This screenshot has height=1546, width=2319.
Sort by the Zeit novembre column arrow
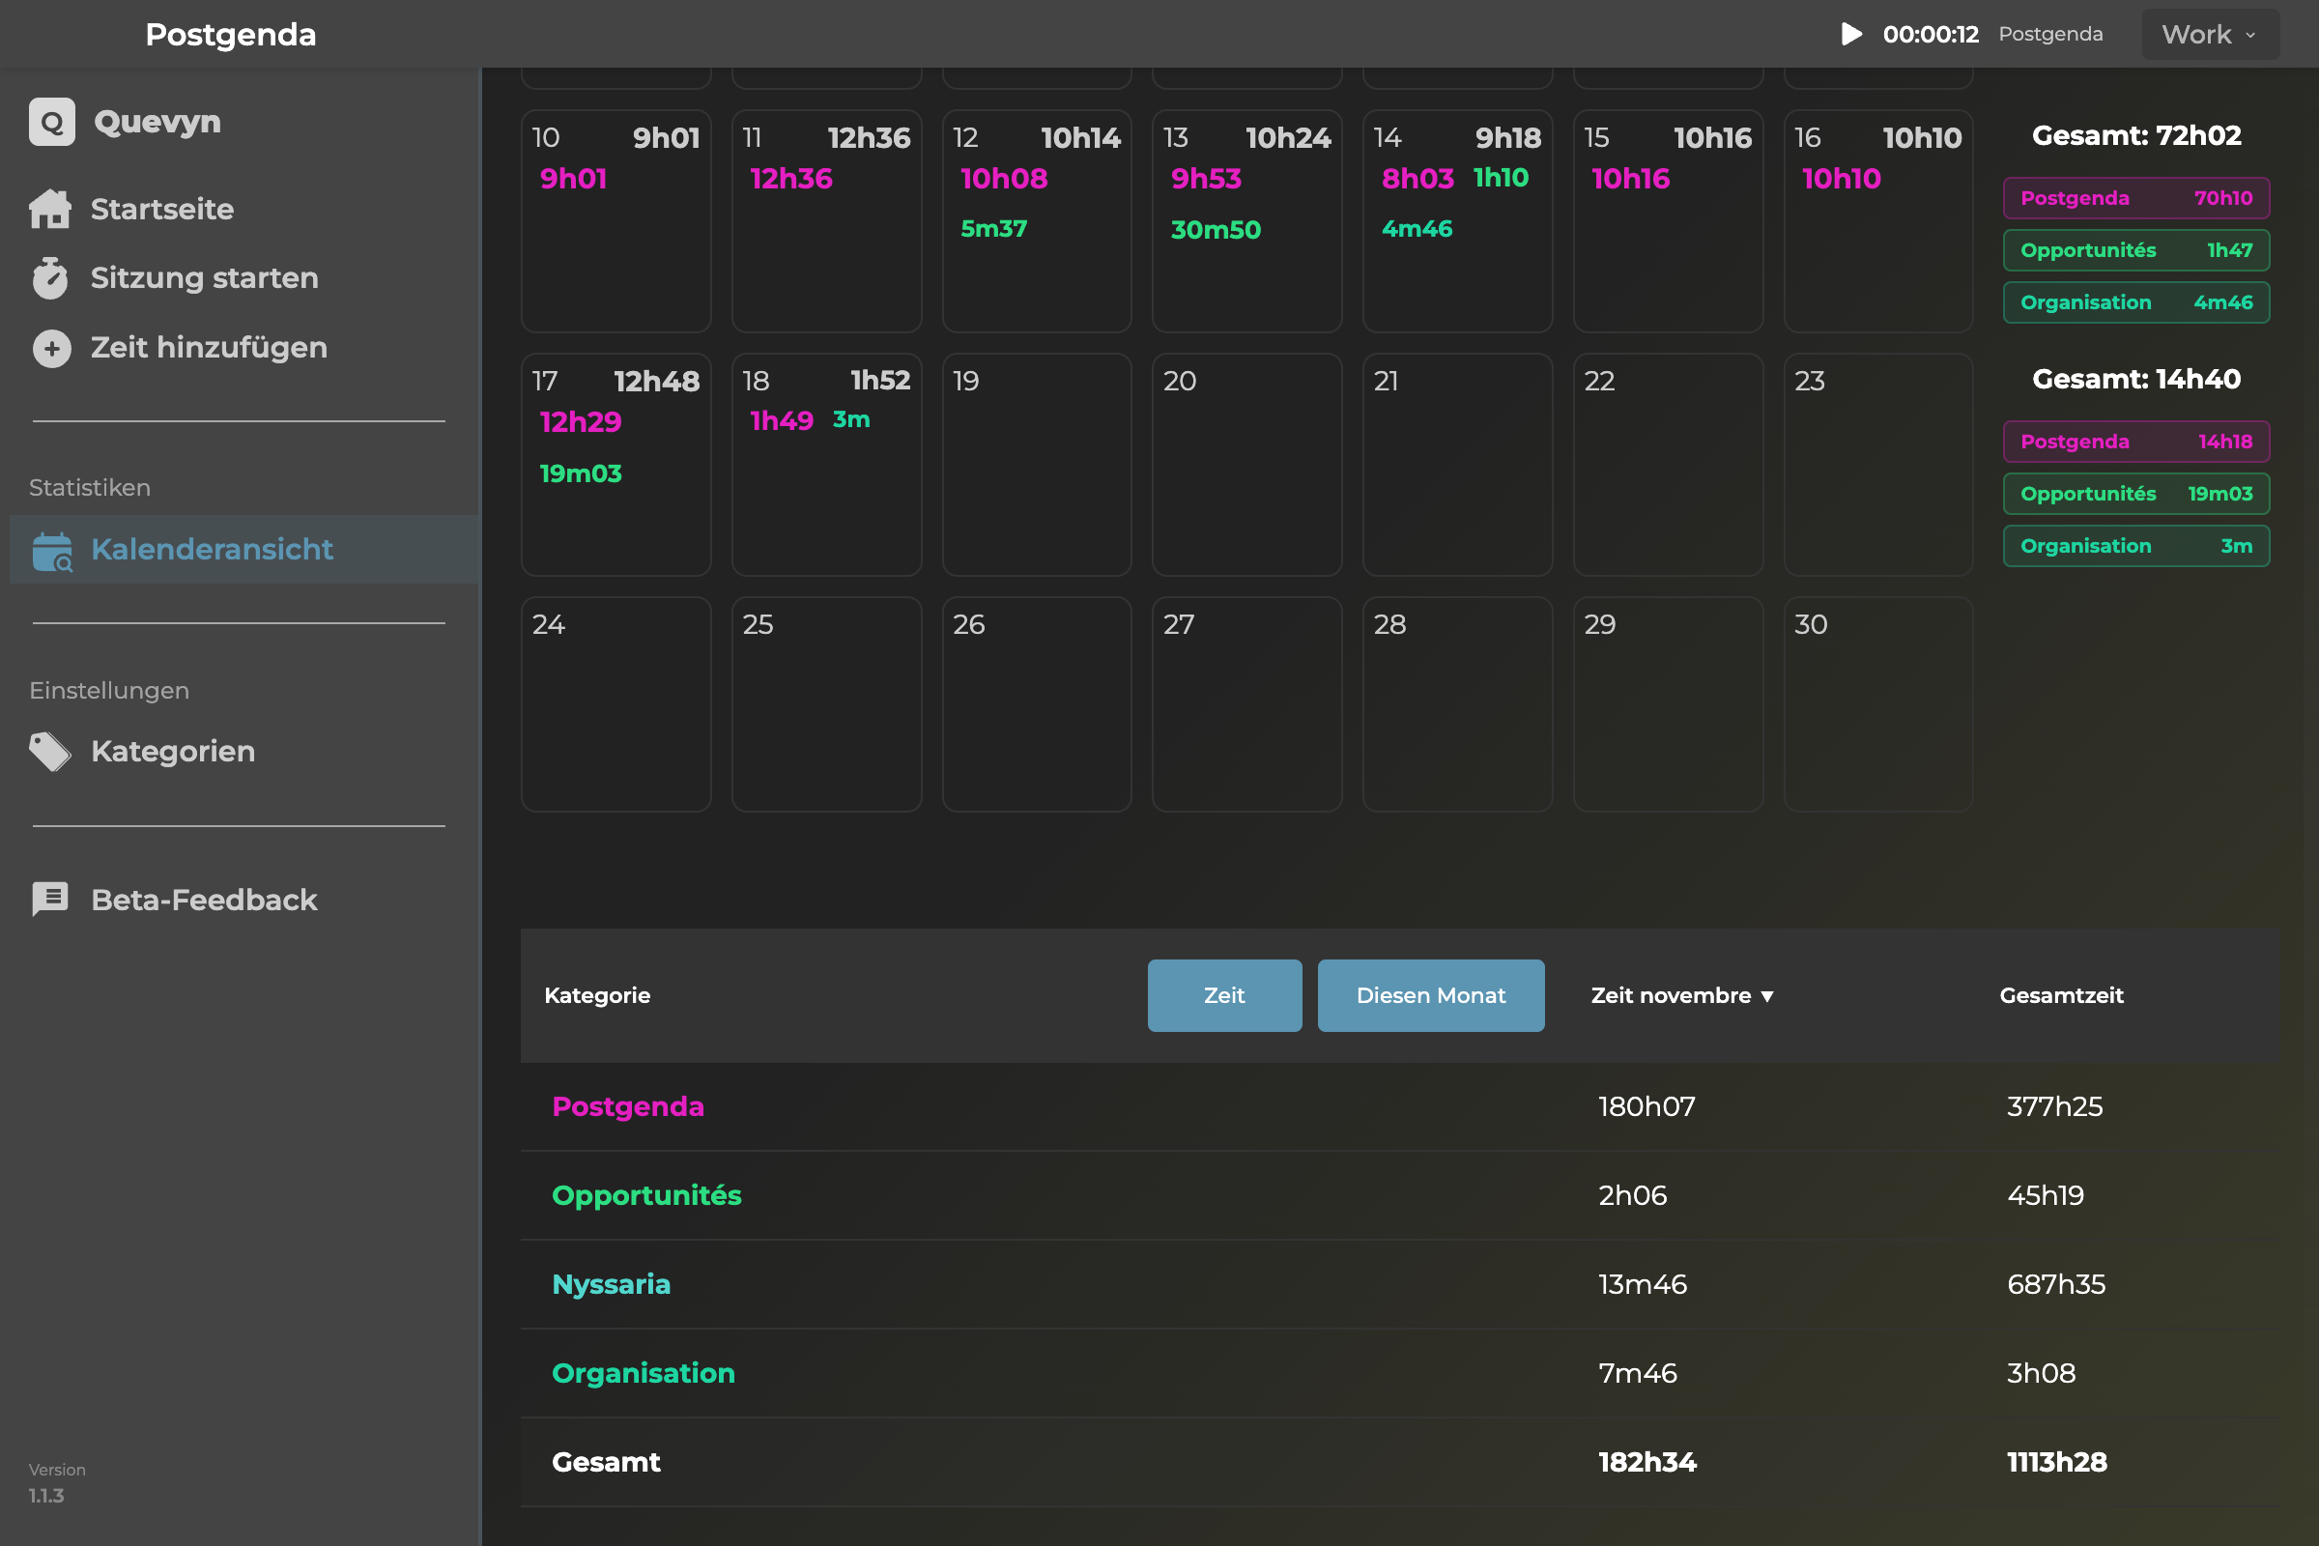(x=1767, y=996)
